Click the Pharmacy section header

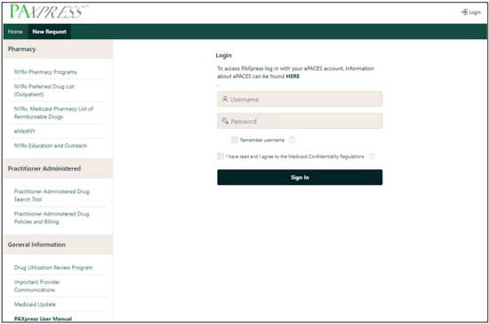point(59,49)
